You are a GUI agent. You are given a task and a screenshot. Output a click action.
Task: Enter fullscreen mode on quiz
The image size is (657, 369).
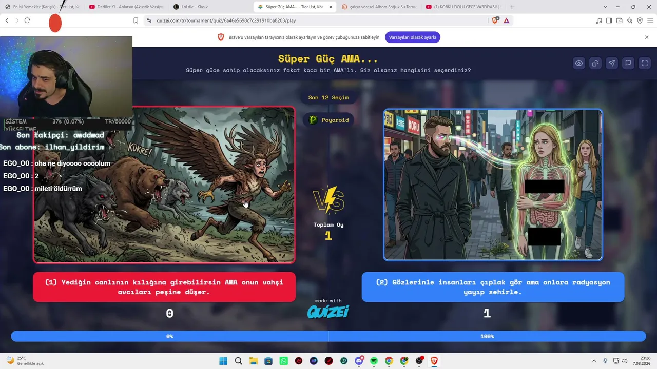pyautogui.click(x=645, y=63)
